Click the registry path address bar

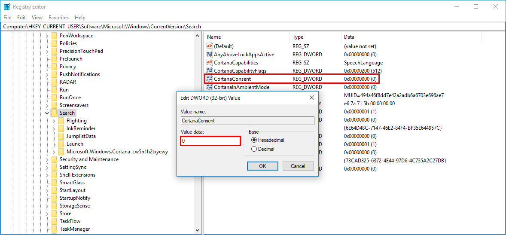tap(253, 27)
